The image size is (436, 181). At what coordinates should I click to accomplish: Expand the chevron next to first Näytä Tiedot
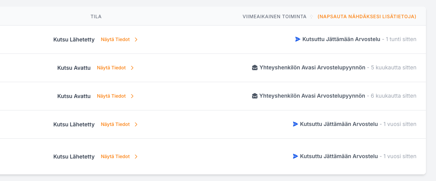[x=136, y=40]
